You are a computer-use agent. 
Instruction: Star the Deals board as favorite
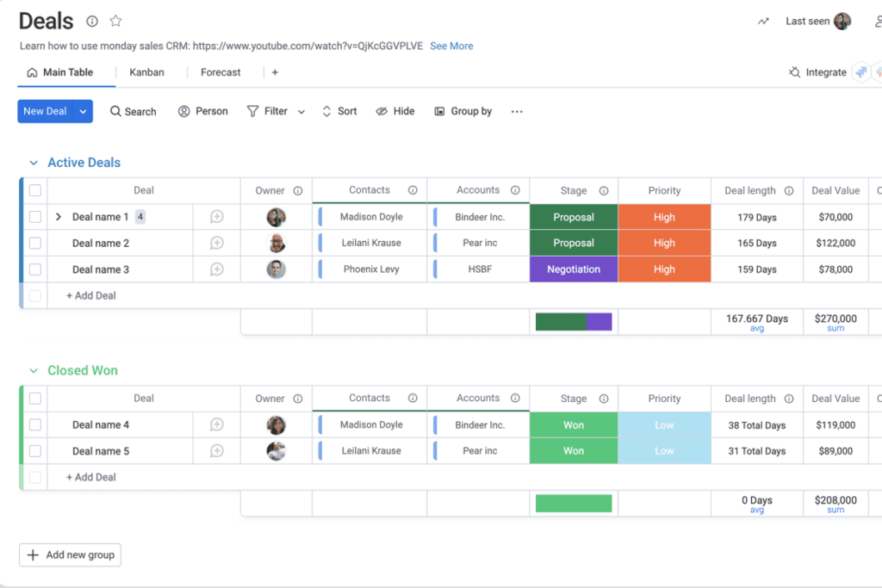(x=116, y=22)
